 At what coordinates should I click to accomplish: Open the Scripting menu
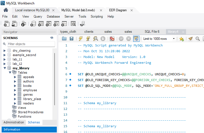tap(97, 16)
